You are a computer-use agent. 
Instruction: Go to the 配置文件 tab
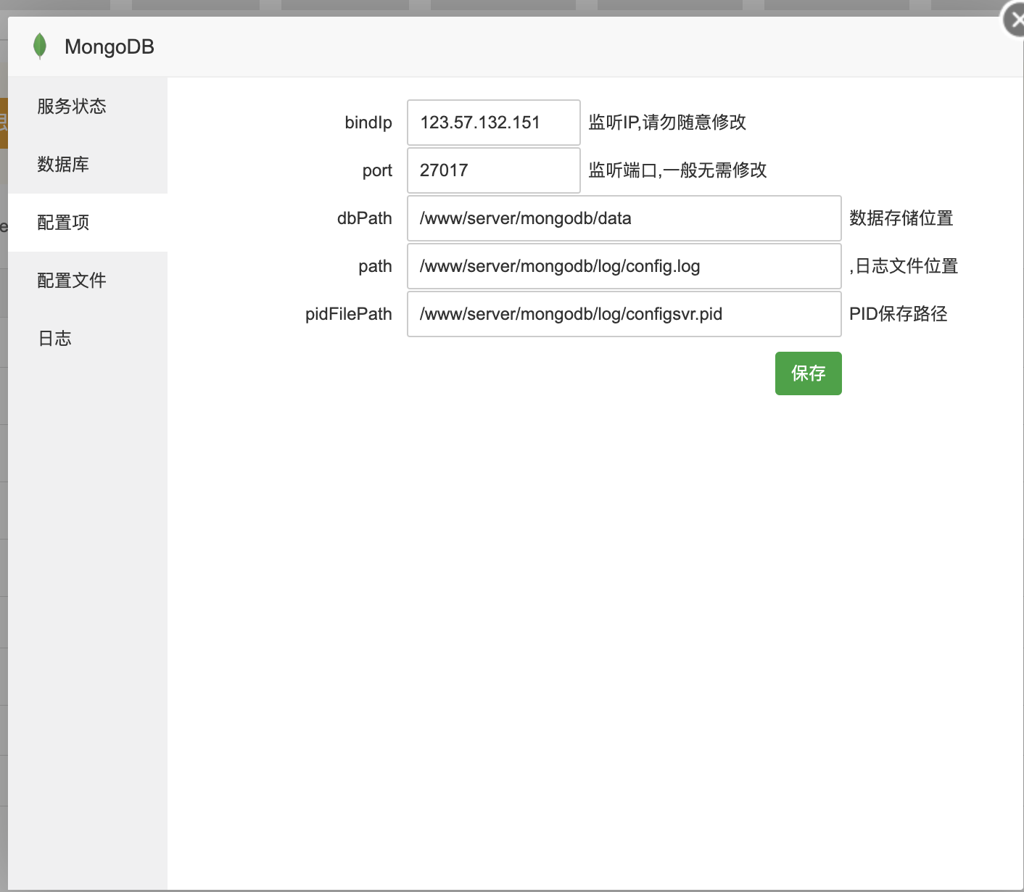[x=88, y=281]
